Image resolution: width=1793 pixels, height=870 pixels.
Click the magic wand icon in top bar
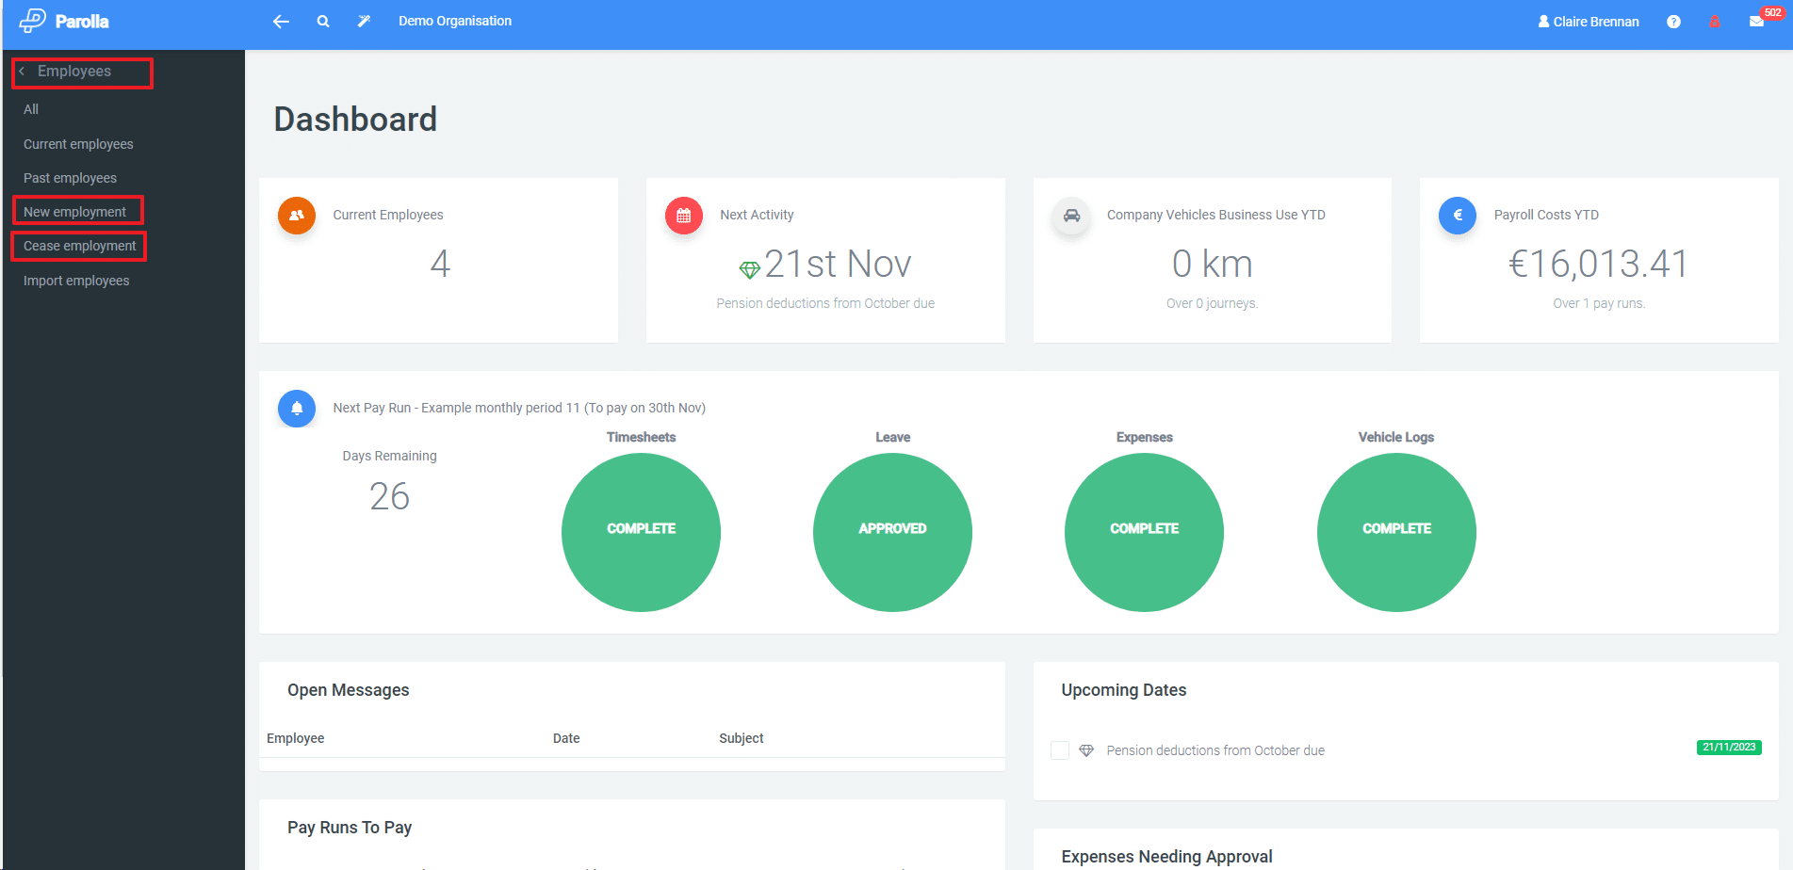364,20
